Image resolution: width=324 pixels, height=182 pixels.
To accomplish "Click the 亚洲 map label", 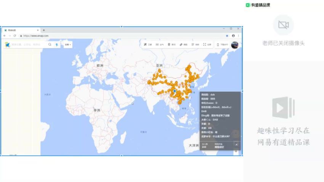I will point(159,65).
